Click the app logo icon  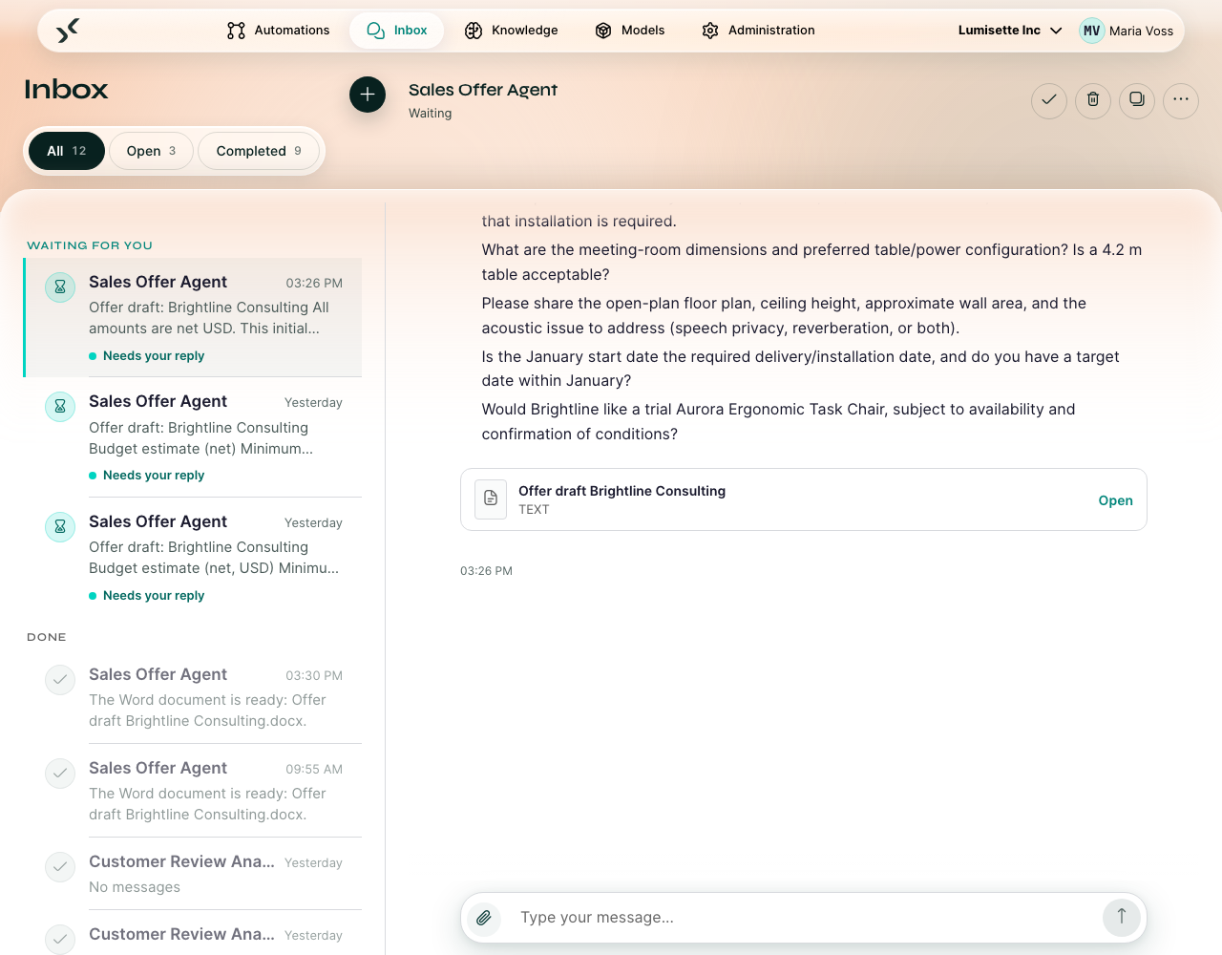[x=67, y=31]
